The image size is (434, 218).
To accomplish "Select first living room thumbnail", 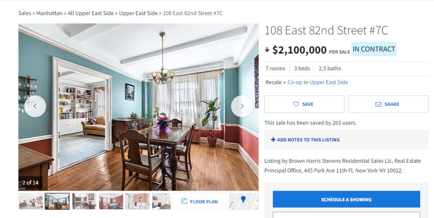I will [31, 201].
